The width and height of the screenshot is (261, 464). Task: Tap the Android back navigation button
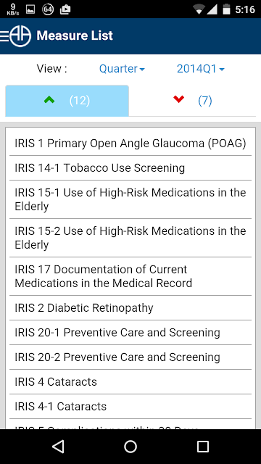pyautogui.click(x=58, y=447)
